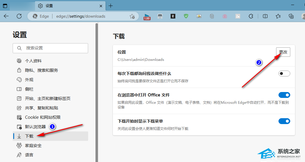Viewport: 305px width, 162px height.
Task: Enable ask what to do each download
Action: click(284, 74)
